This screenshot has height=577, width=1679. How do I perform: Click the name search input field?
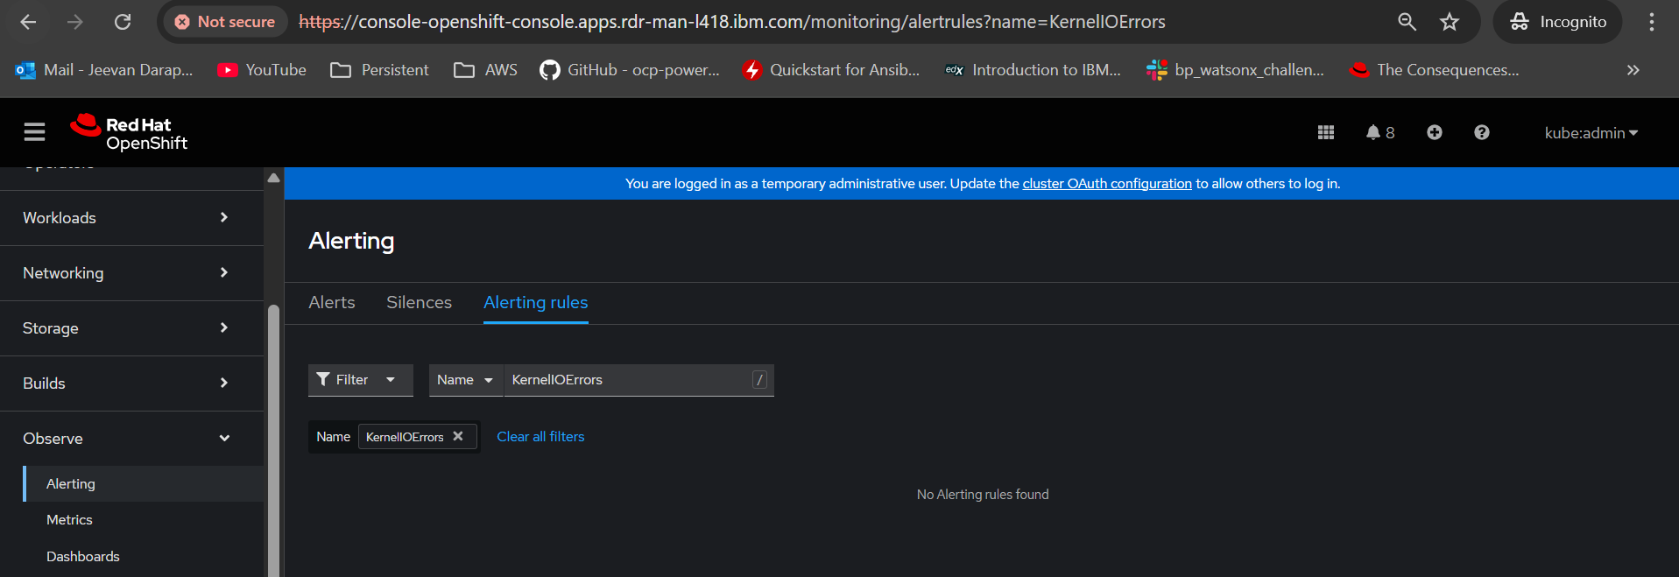click(x=626, y=380)
